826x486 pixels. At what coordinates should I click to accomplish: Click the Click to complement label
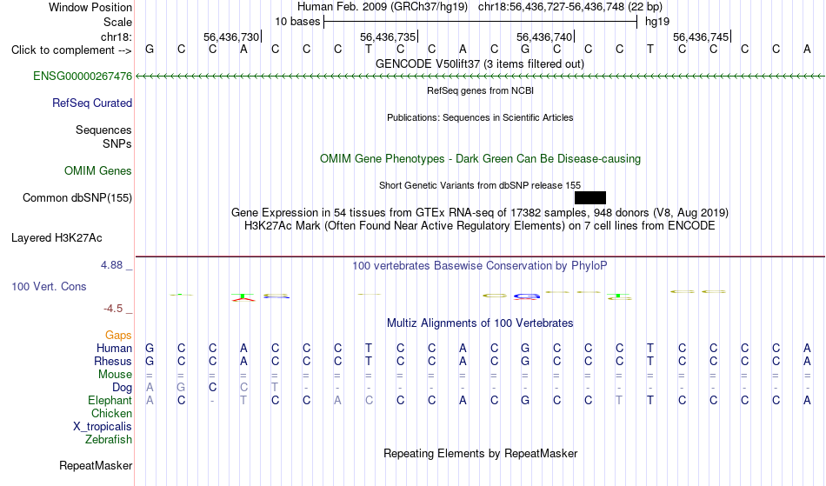[x=71, y=50]
